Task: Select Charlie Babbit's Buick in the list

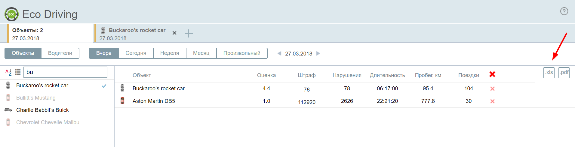Action: pos(42,110)
